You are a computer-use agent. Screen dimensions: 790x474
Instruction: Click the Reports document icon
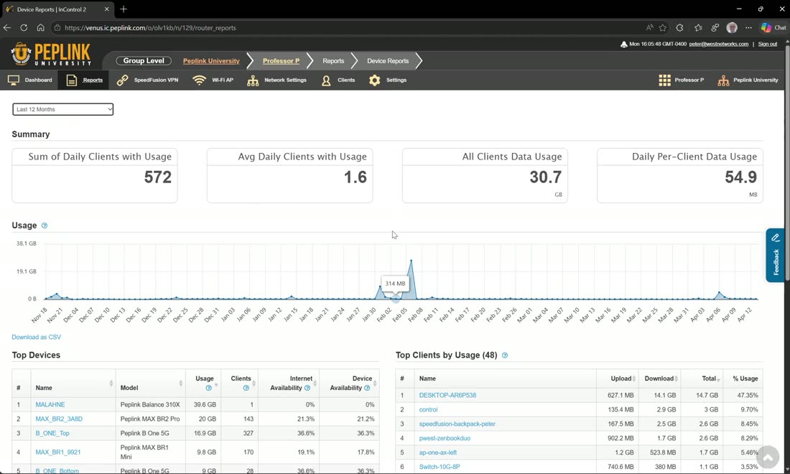(72, 80)
